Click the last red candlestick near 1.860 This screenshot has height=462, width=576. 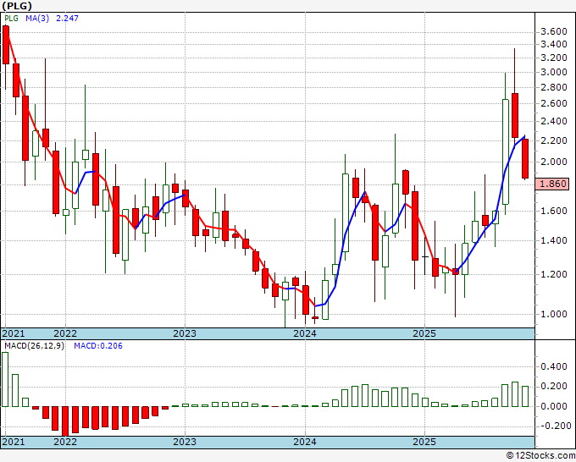525,159
